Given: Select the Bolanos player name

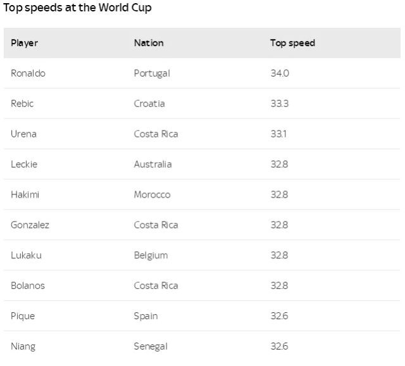Looking at the screenshot, I should (28, 286).
